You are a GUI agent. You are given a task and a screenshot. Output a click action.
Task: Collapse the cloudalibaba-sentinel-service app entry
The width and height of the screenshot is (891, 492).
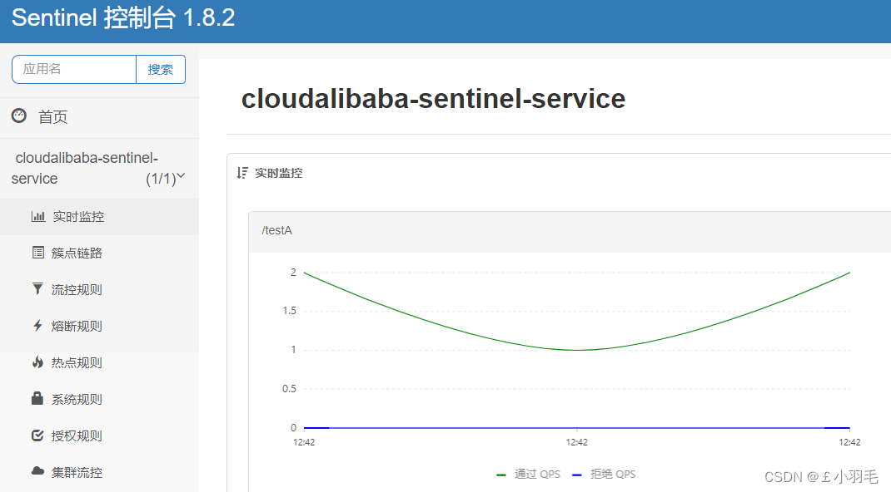[x=99, y=169]
